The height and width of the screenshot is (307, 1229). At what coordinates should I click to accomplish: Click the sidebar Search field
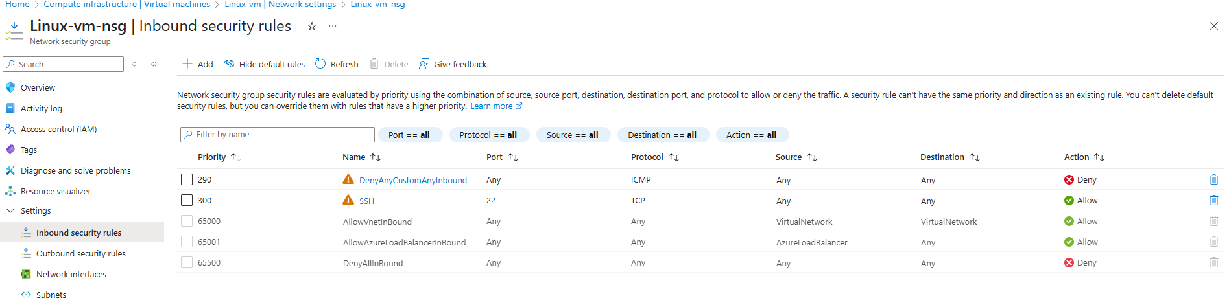63,64
